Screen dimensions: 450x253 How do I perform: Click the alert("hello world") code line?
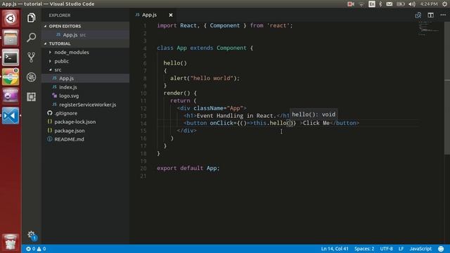click(x=205, y=78)
